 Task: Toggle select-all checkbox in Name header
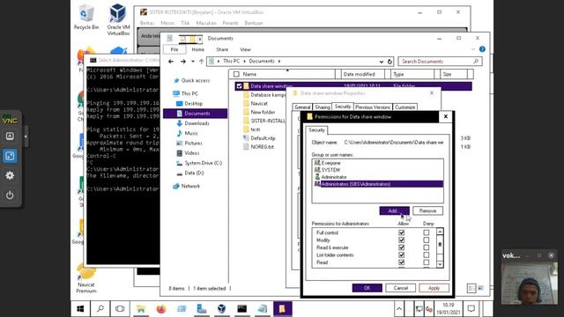click(x=236, y=74)
